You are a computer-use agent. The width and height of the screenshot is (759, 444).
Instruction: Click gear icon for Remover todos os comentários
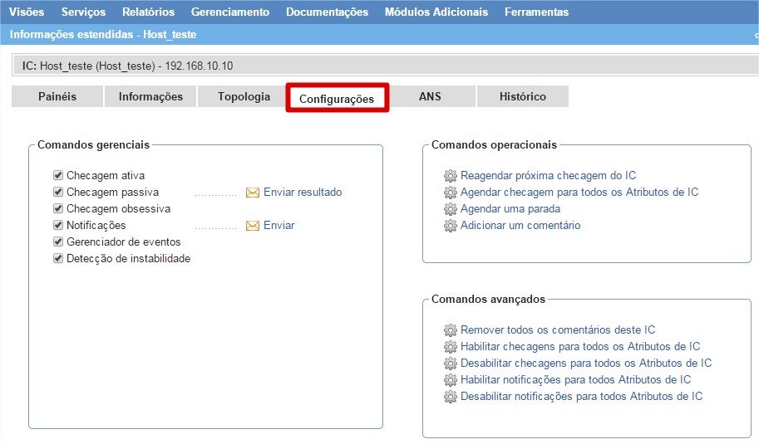coord(451,330)
